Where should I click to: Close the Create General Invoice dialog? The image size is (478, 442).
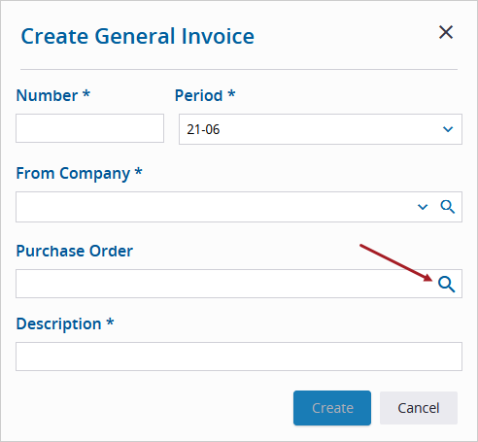[446, 32]
